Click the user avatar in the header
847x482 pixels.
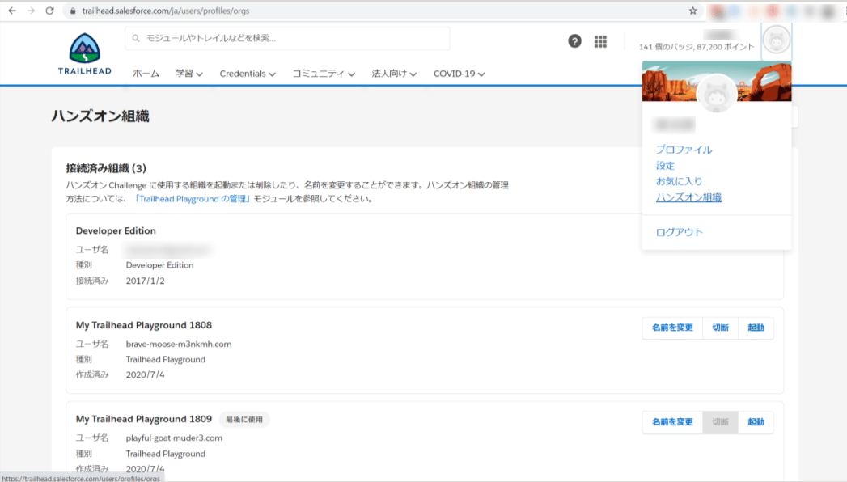click(776, 40)
